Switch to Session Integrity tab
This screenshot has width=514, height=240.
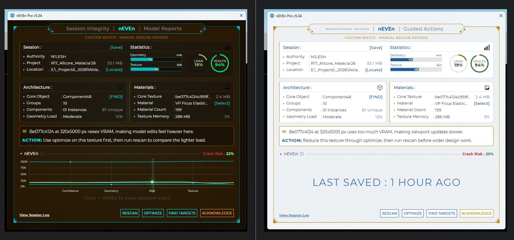[88, 29]
